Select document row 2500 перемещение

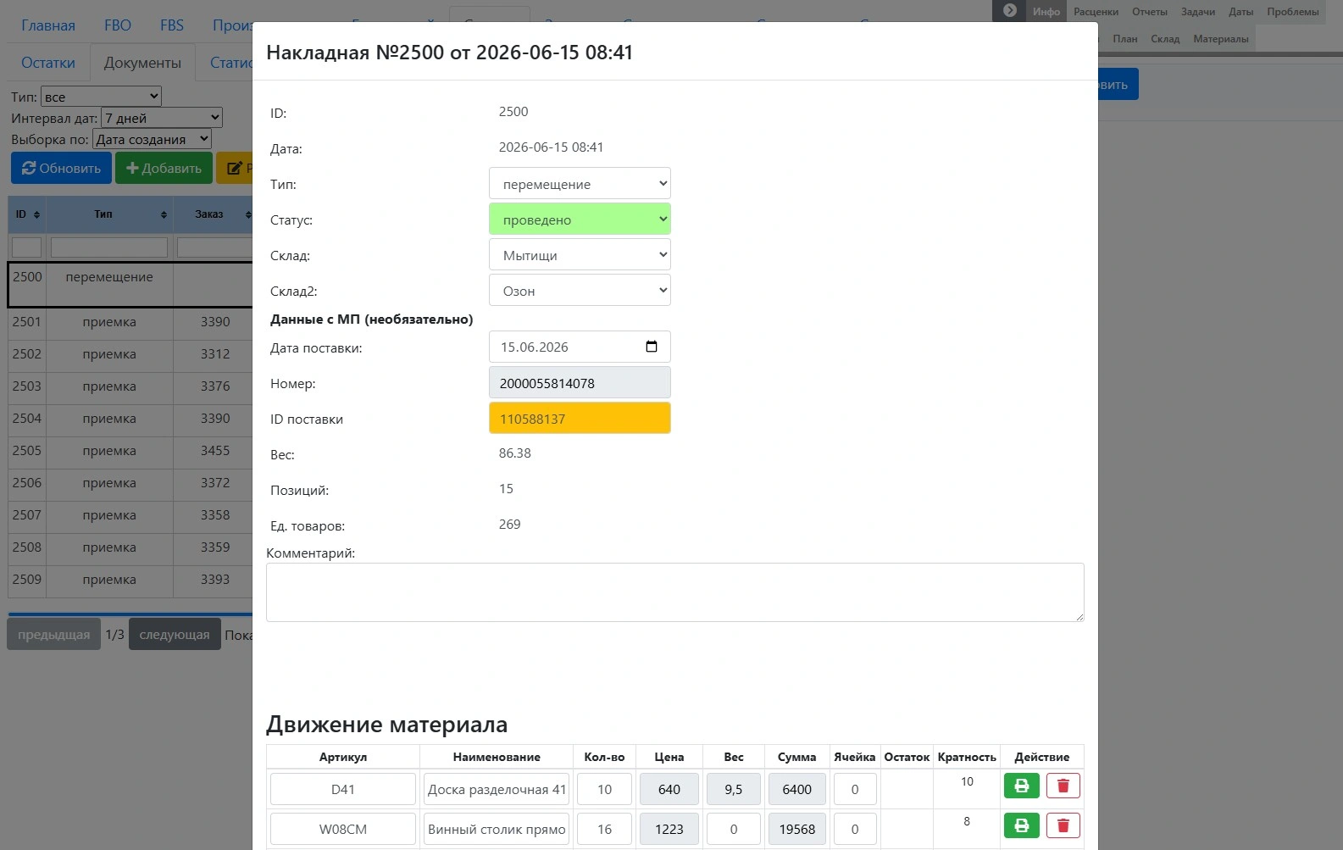click(130, 285)
